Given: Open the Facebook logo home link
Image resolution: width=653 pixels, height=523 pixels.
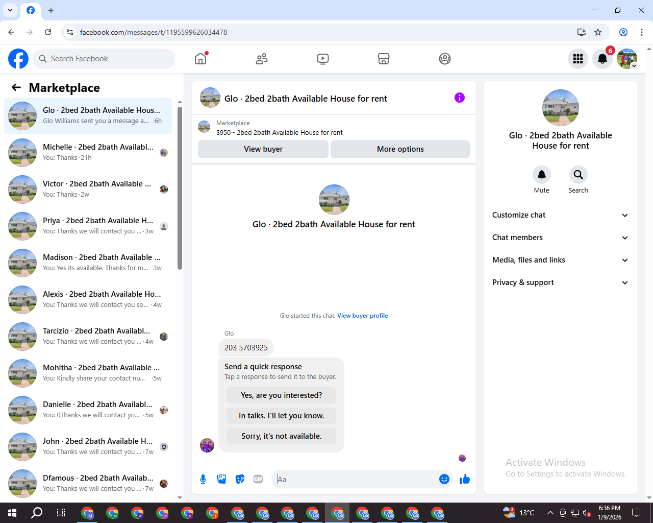Looking at the screenshot, I should [x=18, y=59].
